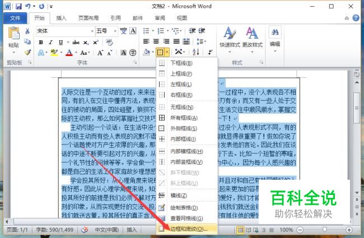Open the 文件 file tab
The height and width of the screenshot is (238, 364).
point(15,18)
